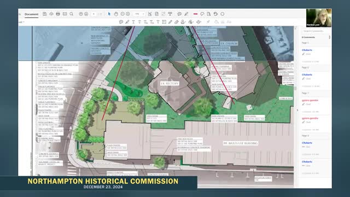Select strikethrough text tool in comment toolbar
The image size is (350, 197).
tap(140, 22)
